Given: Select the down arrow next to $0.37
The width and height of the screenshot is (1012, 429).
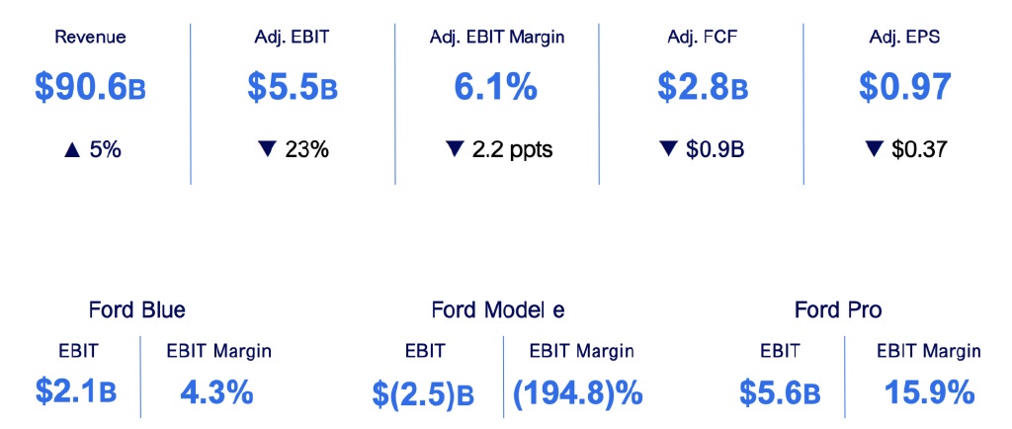Looking at the screenshot, I should (x=873, y=150).
